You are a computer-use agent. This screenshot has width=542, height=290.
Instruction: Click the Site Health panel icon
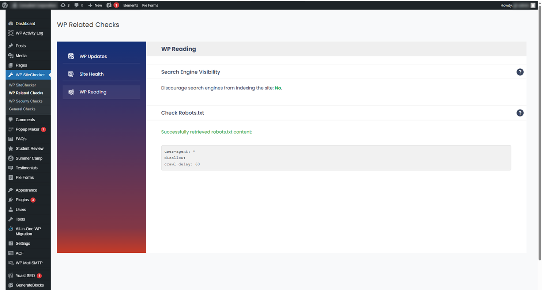tap(71, 74)
